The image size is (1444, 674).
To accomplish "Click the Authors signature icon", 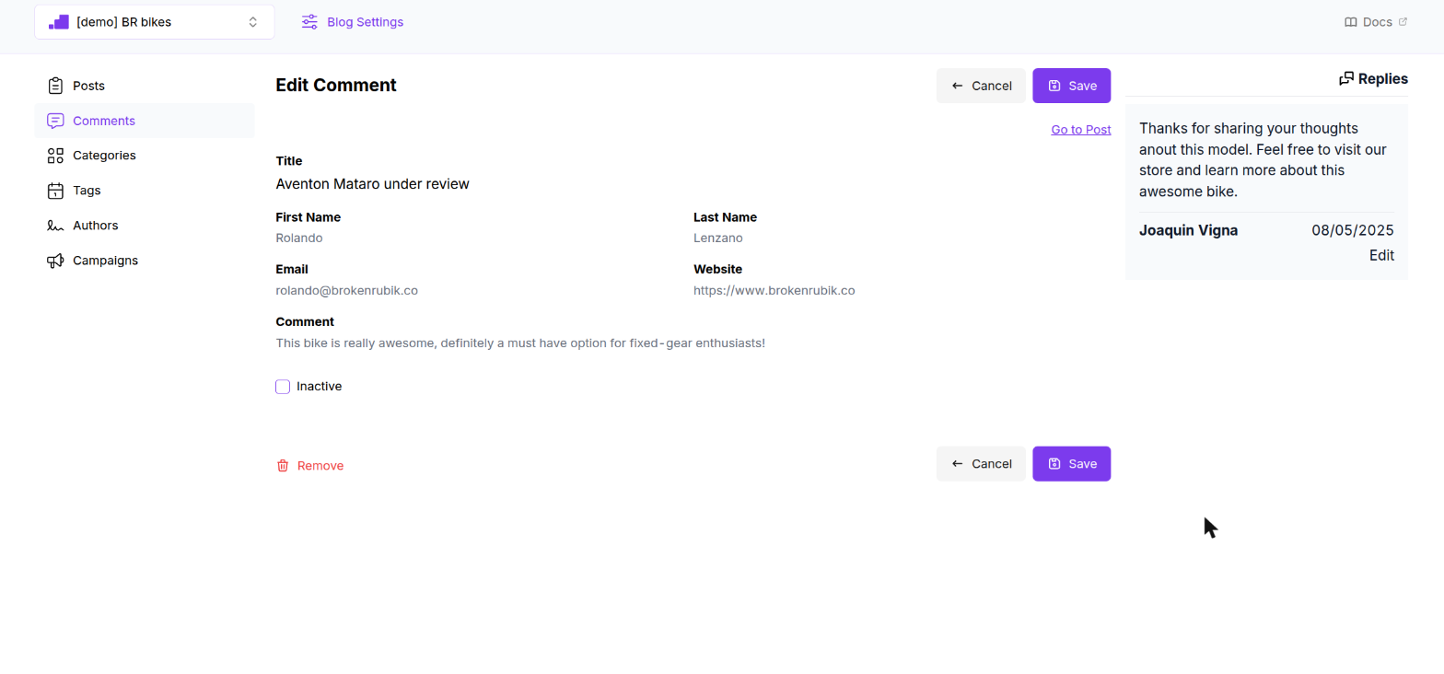I will click(x=55, y=226).
